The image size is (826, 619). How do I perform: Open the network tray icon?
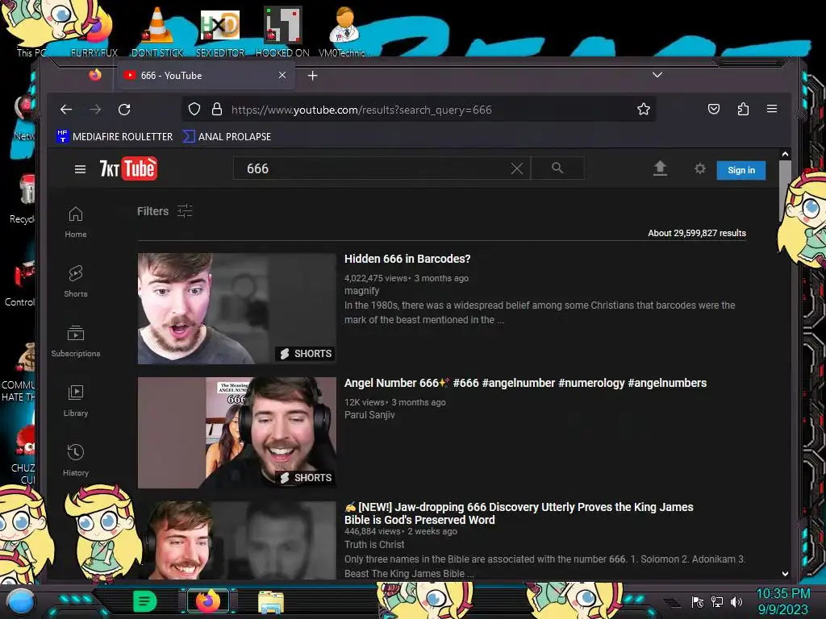(x=716, y=601)
